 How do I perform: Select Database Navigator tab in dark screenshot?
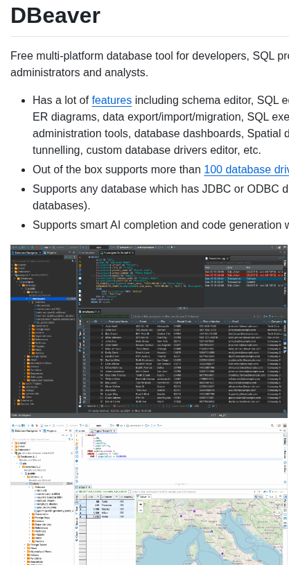coord(26,252)
